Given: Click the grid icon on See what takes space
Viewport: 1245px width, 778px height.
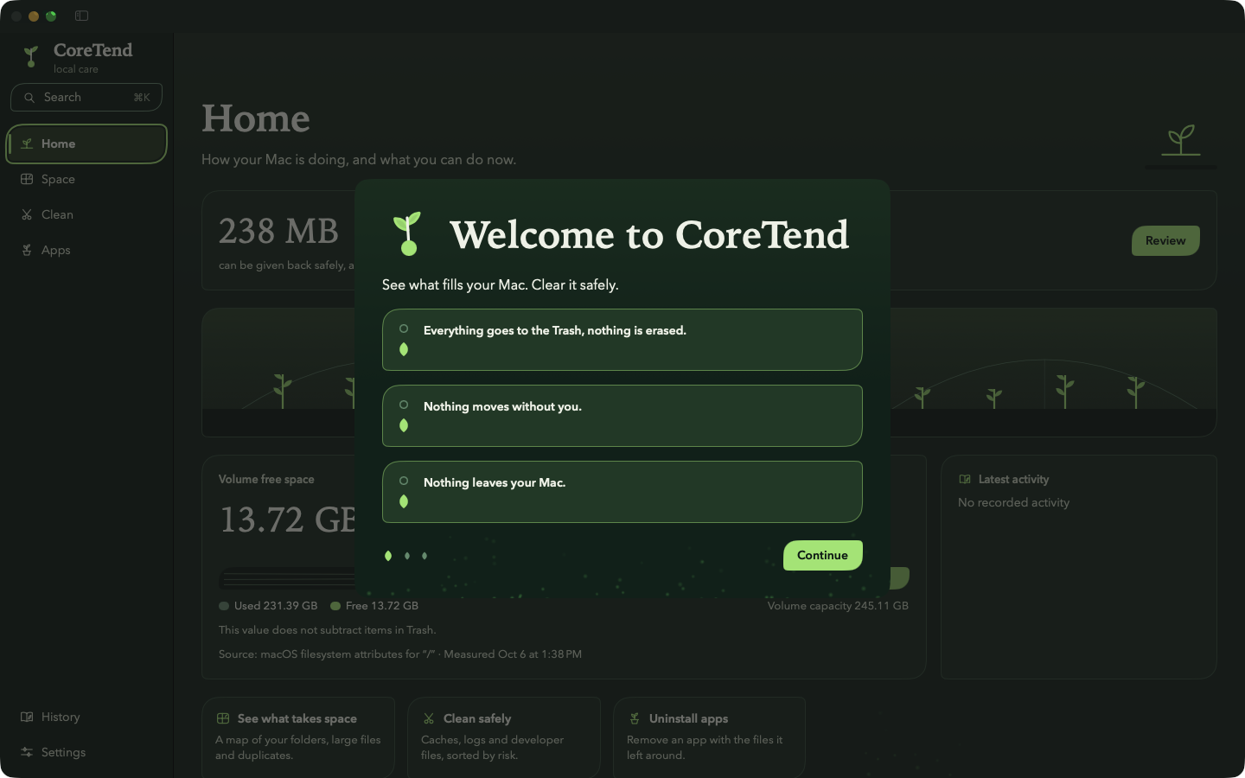Looking at the screenshot, I should [x=223, y=718].
